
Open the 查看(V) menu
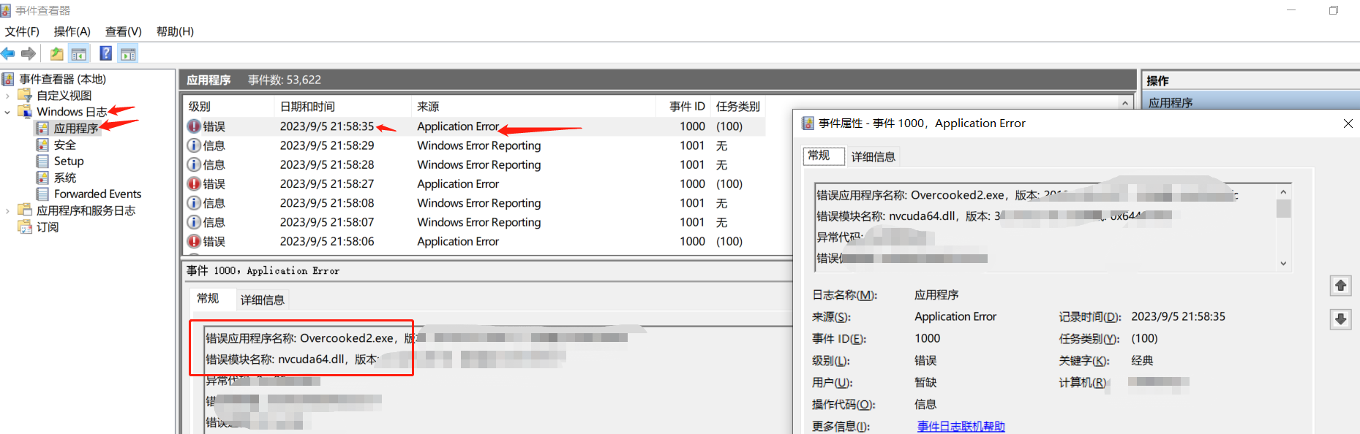123,31
